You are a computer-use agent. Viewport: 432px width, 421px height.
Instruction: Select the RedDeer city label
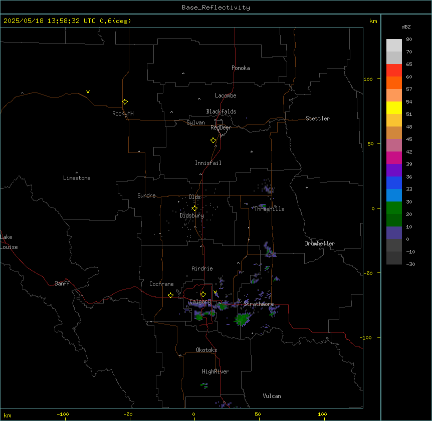click(x=221, y=127)
